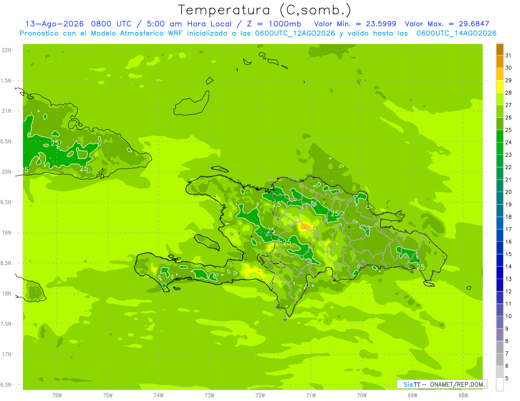This screenshot has width=520, height=401.
Task: Click the 'ONAMET/REP.DOM.' credit label
Action: pos(457,384)
